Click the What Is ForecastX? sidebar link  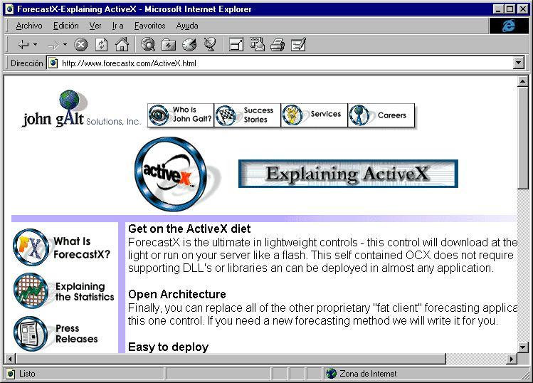coord(62,248)
